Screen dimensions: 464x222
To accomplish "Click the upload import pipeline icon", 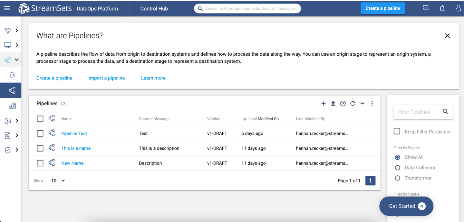I will point(333,104).
